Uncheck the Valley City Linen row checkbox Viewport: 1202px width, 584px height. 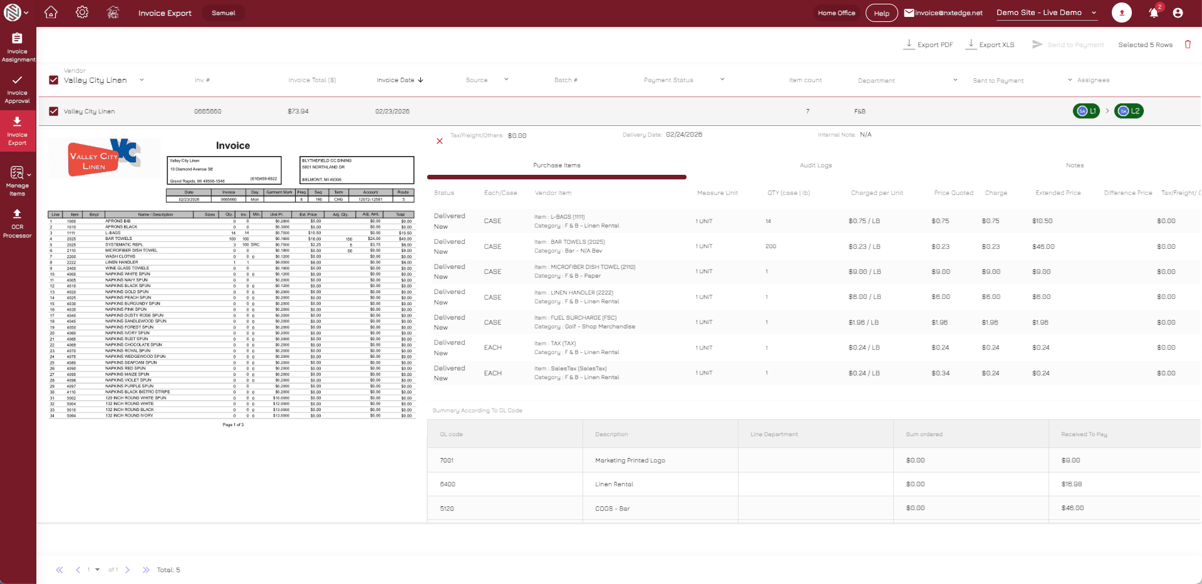pos(54,111)
